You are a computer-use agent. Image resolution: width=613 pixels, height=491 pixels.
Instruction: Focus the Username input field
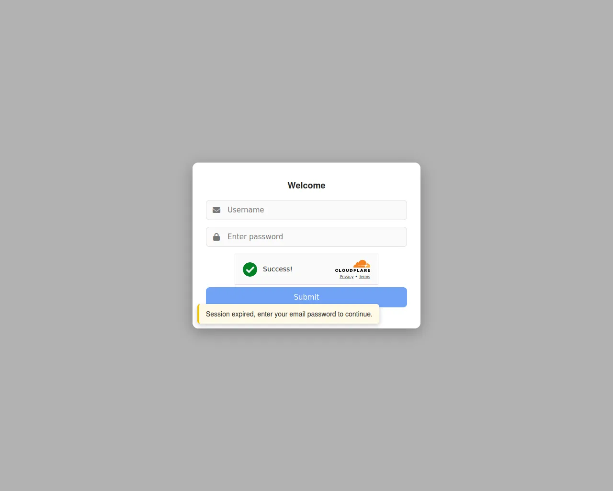(306, 210)
